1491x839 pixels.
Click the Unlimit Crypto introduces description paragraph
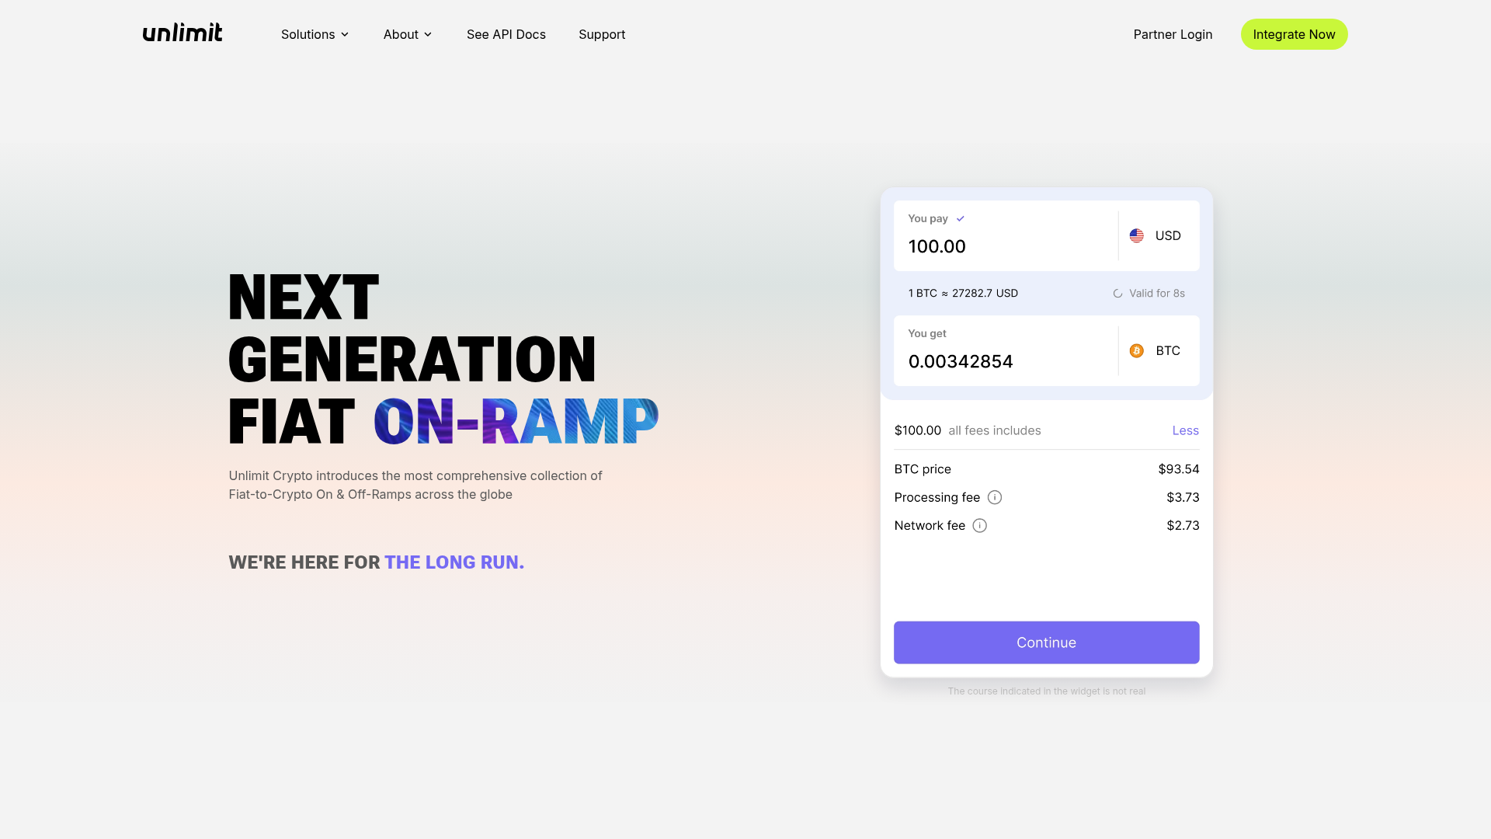pyautogui.click(x=415, y=485)
